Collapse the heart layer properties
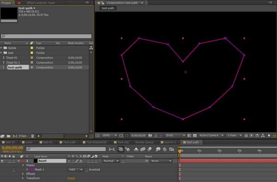Viewport: 277px width, 182px height. coord(18,161)
